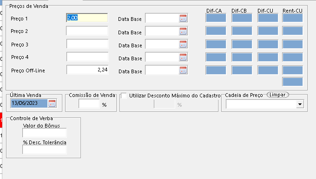Enable Utilizar Desconto Máximo do Cadastro checkbox
The height and width of the screenshot is (179, 316).
click(124, 96)
